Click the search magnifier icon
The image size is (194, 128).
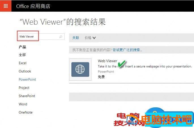(x=61, y=37)
